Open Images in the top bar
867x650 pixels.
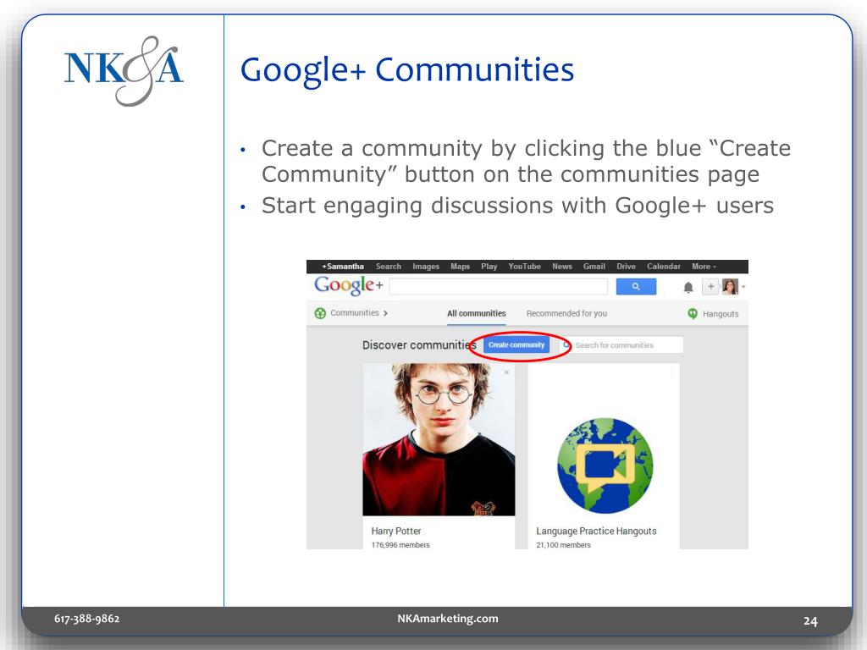coord(426,267)
